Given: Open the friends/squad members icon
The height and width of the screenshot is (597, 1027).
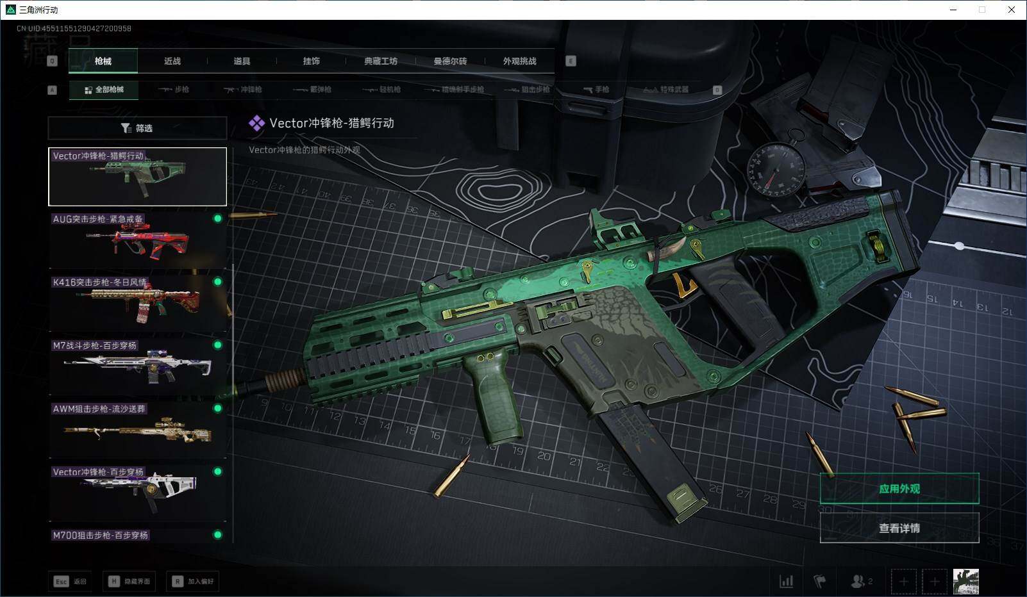Looking at the screenshot, I should [861, 581].
